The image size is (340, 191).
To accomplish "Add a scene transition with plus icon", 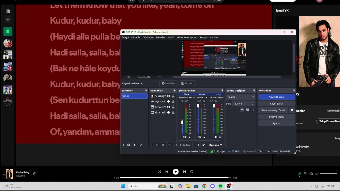I will [x=242, y=109].
